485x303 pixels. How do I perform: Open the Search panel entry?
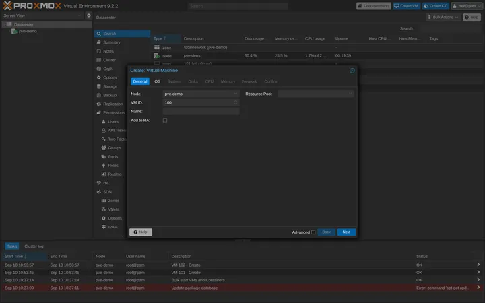click(x=122, y=34)
